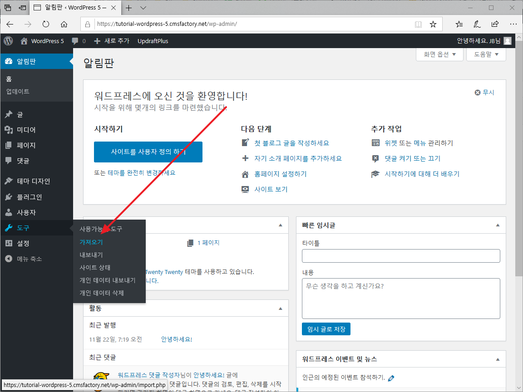The image size is (523, 392).
Task: Reload the page with the refresh icon
Action: [46, 24]
